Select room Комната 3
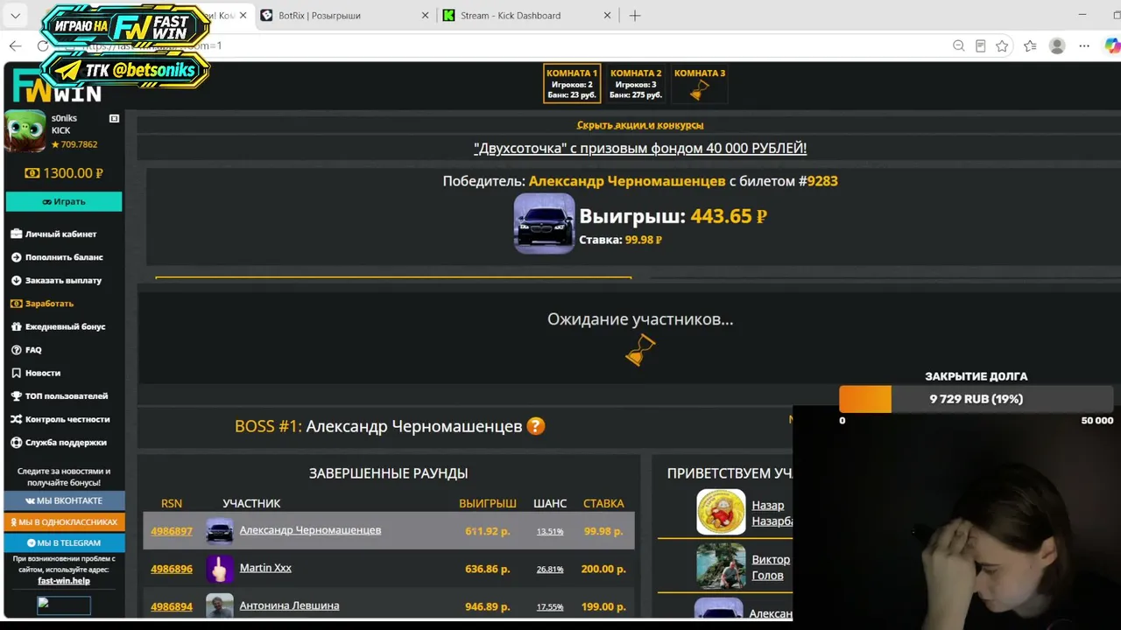Image resolution: width=1121 pixels, height=630 pixels. click(x=700, y=83)
